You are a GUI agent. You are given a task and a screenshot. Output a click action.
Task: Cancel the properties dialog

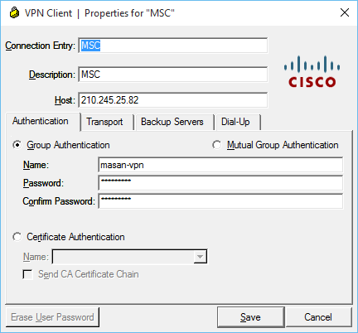click(318, 317)
